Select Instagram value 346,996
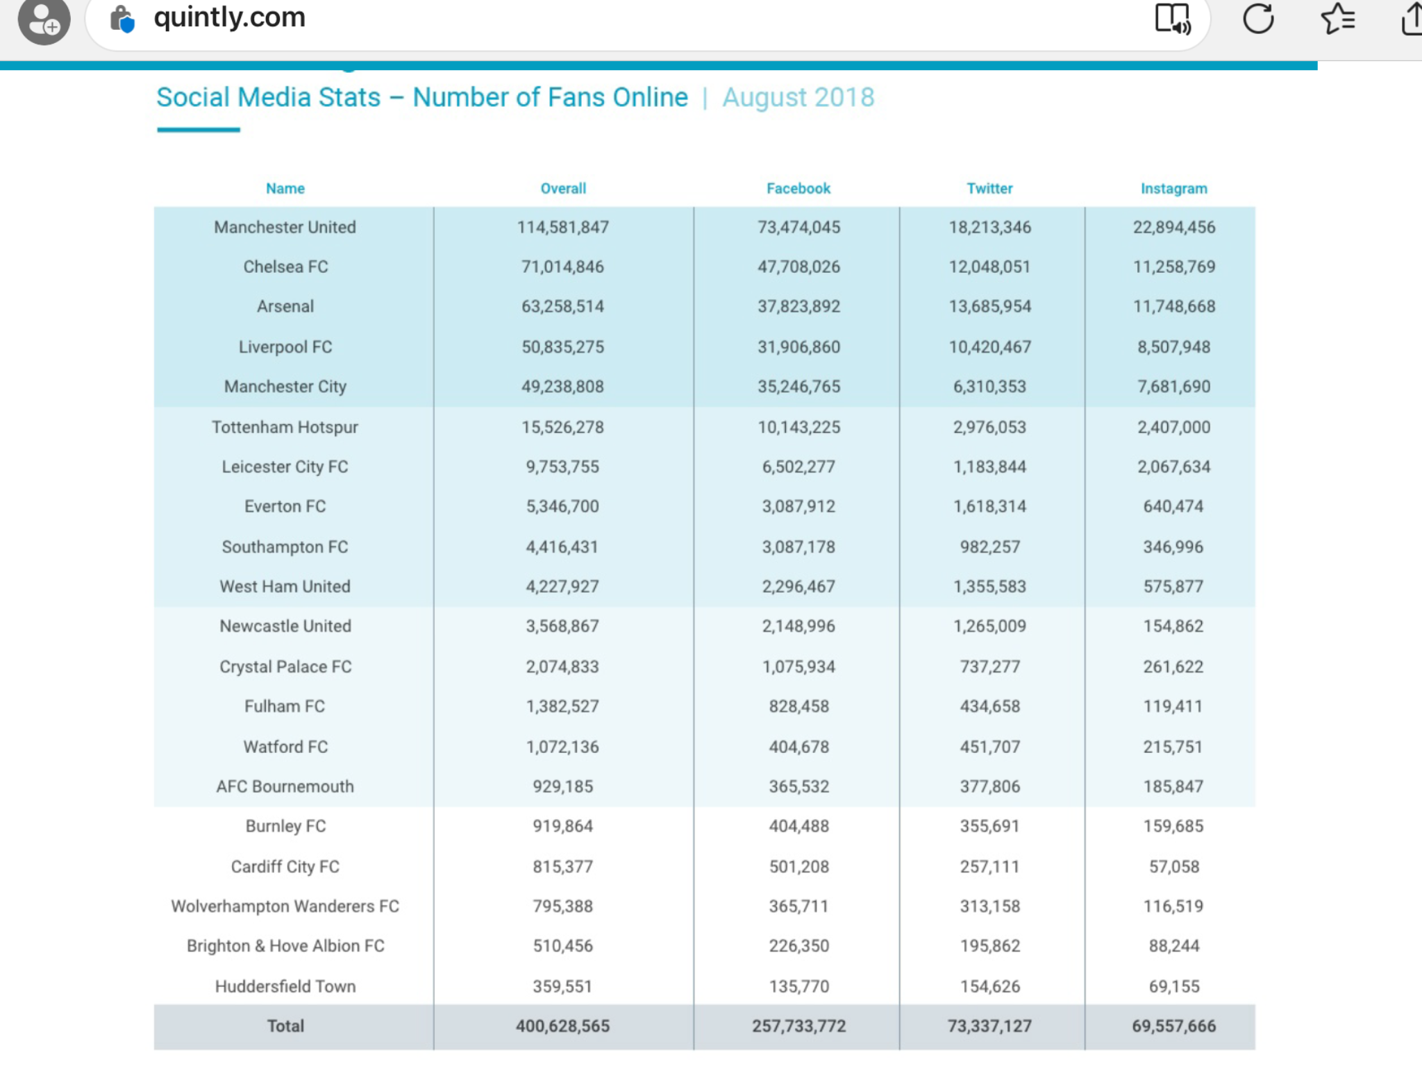This screenshot has width=1422, height=1066. [1173, 547]
